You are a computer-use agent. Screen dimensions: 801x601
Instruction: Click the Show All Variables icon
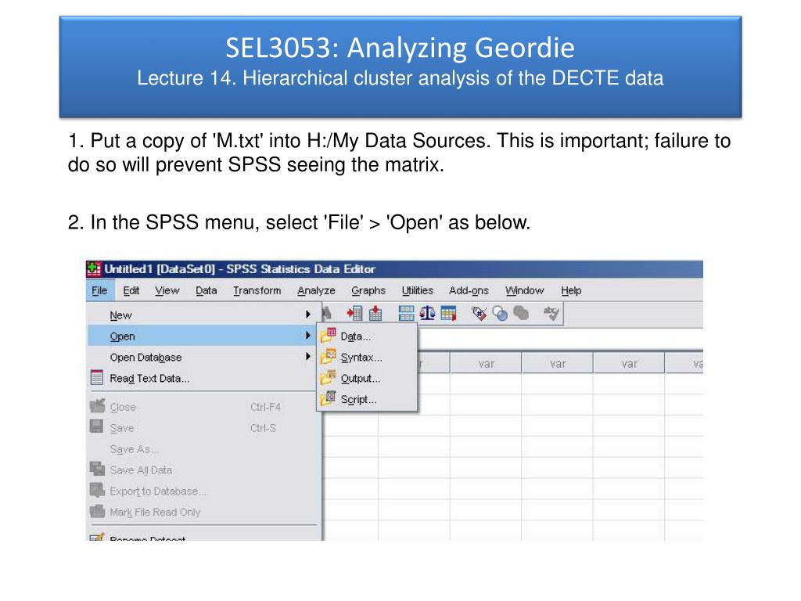(521, 313)
